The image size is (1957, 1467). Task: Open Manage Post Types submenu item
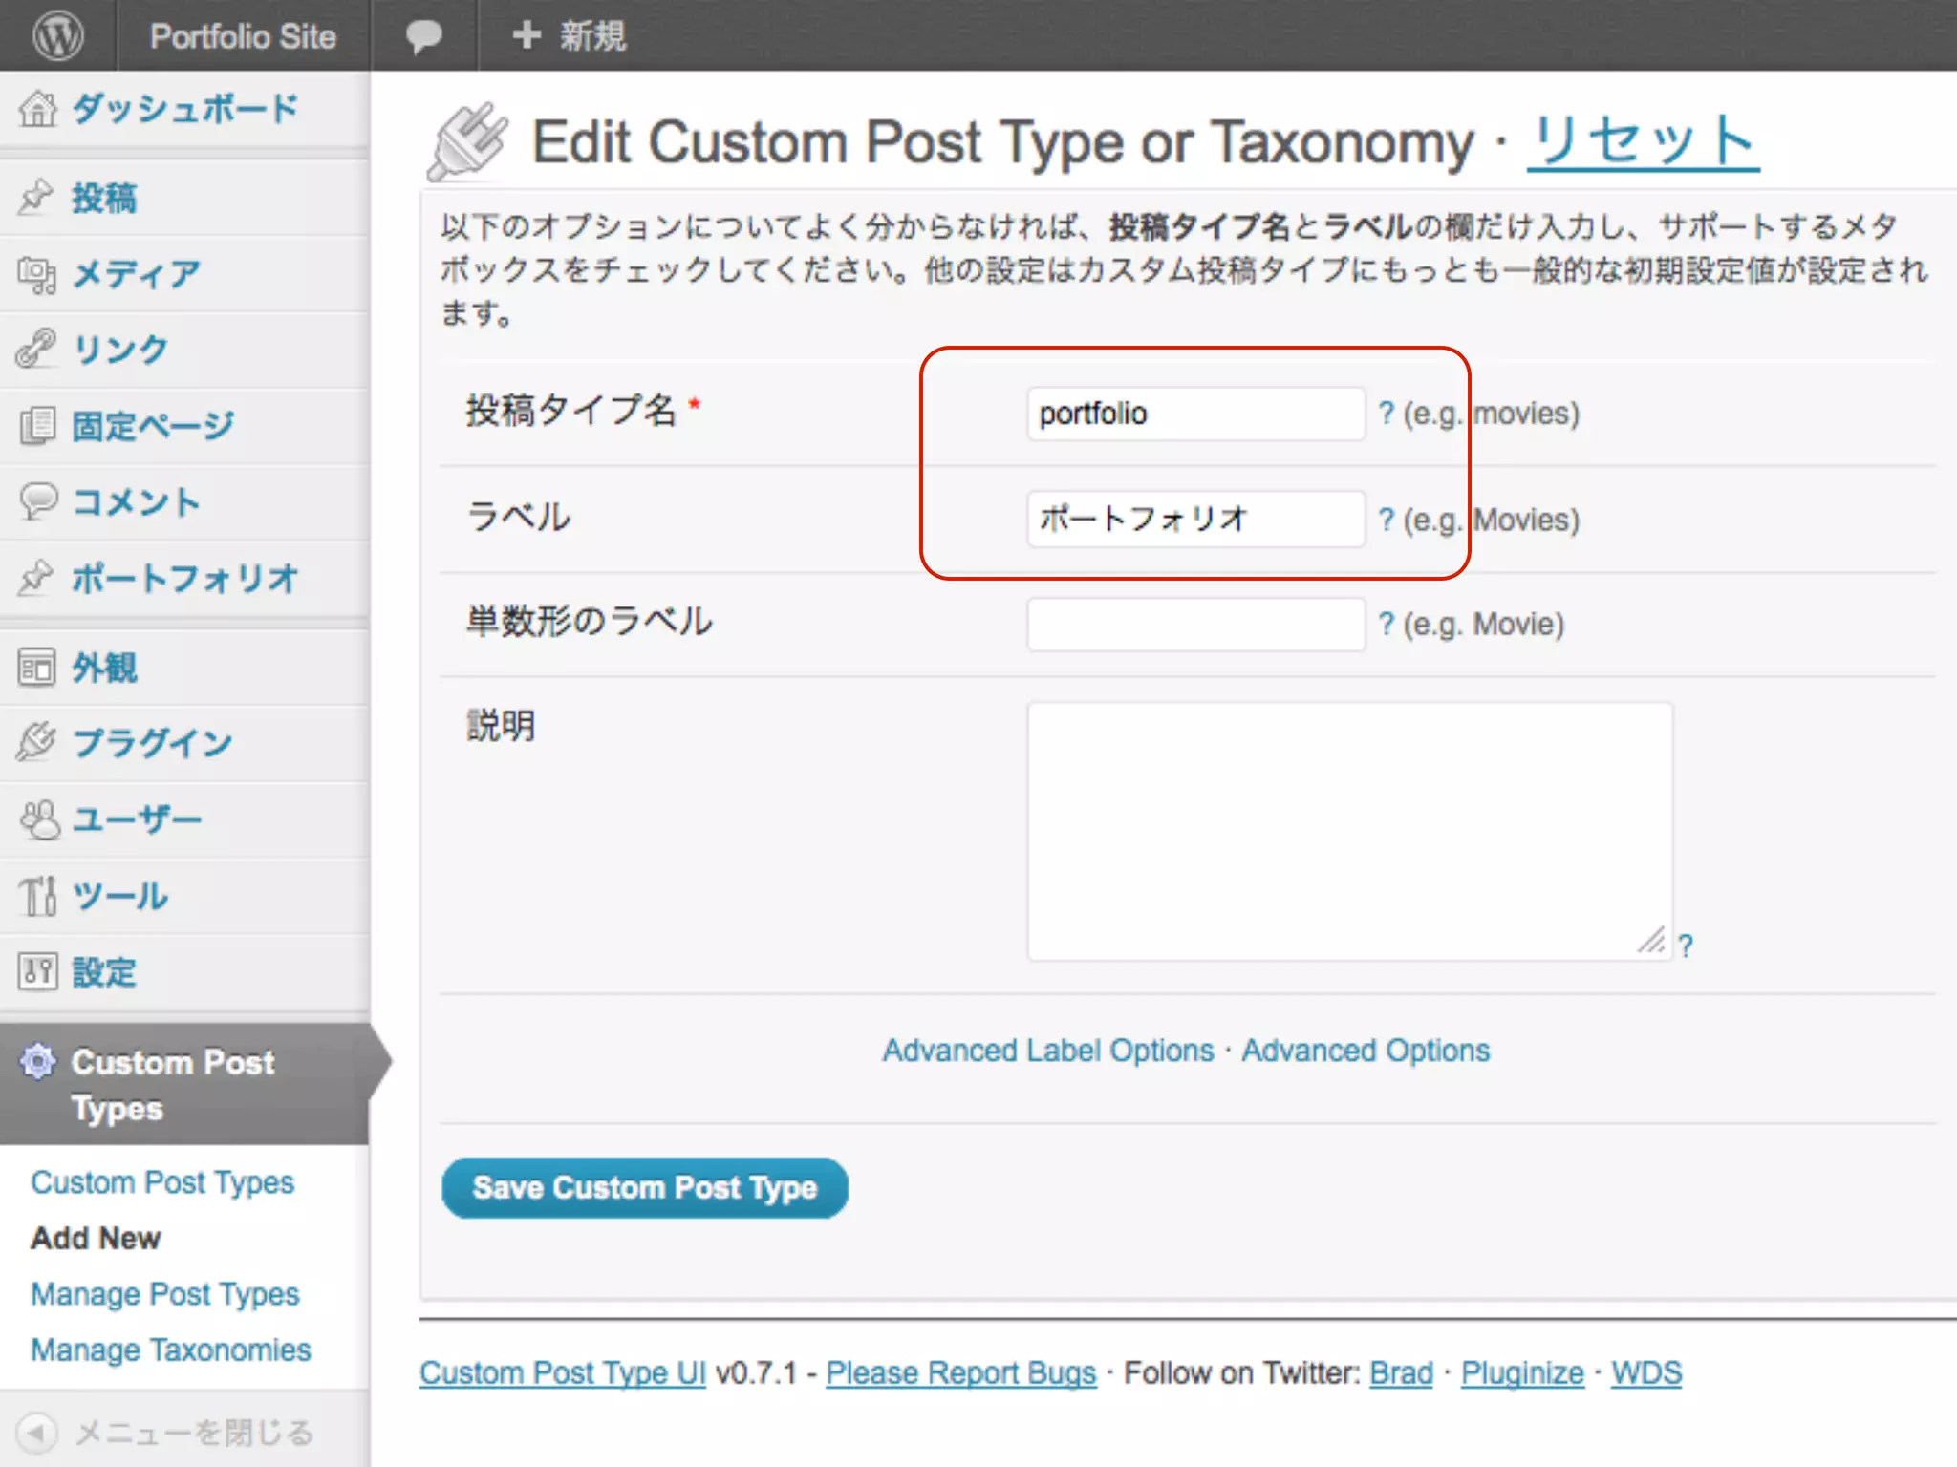pyautogui.click(x=164, y=1294)
